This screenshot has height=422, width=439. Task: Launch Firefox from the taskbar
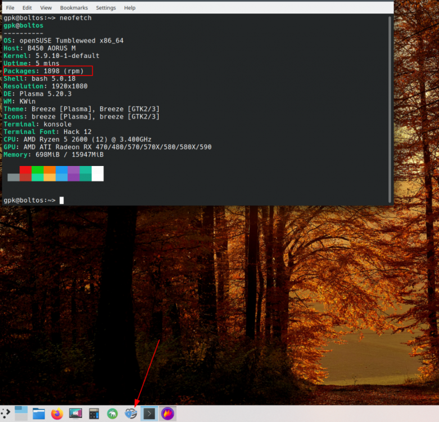point(57,414)
